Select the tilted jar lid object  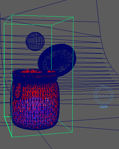tap(57, 60)
